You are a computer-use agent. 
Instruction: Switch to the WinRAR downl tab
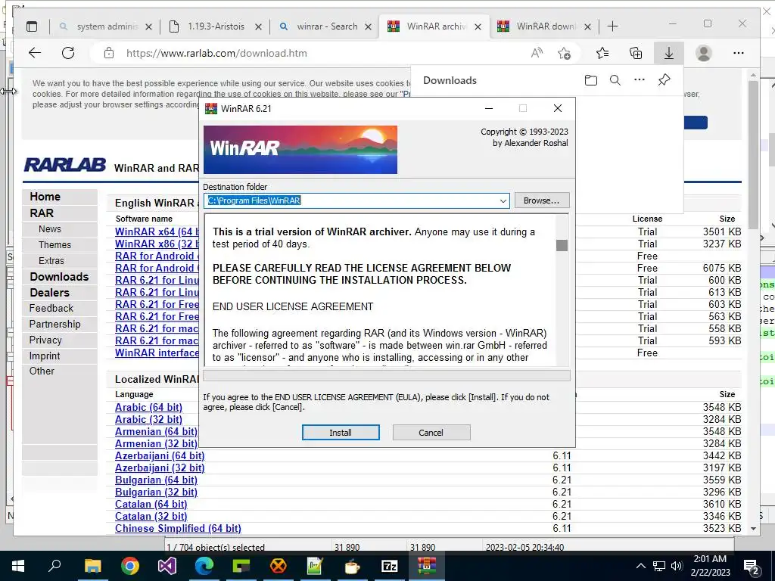(x=546, y=26)
